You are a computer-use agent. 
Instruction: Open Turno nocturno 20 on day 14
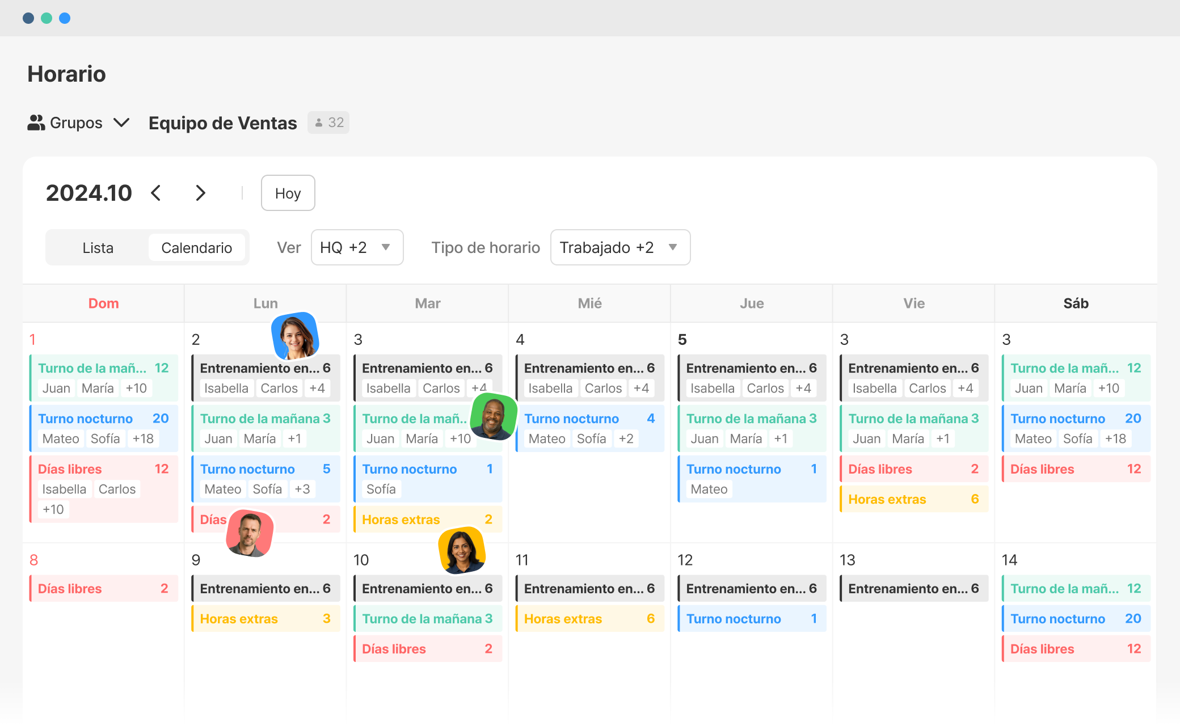(1076, 619)
